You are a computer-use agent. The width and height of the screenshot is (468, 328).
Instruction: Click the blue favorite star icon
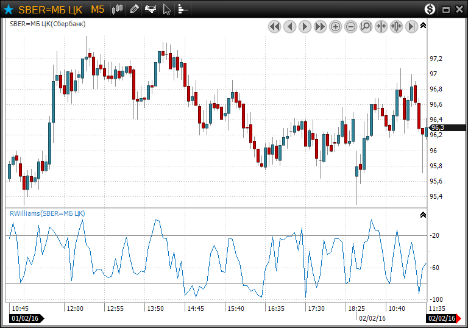click(9, 9)
